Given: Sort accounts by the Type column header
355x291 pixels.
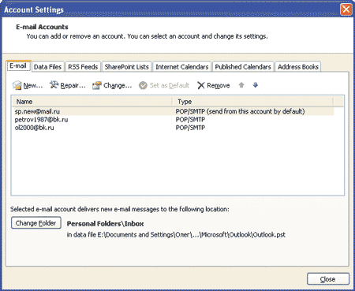Looking at the screenshot, I should coord(253,102).
